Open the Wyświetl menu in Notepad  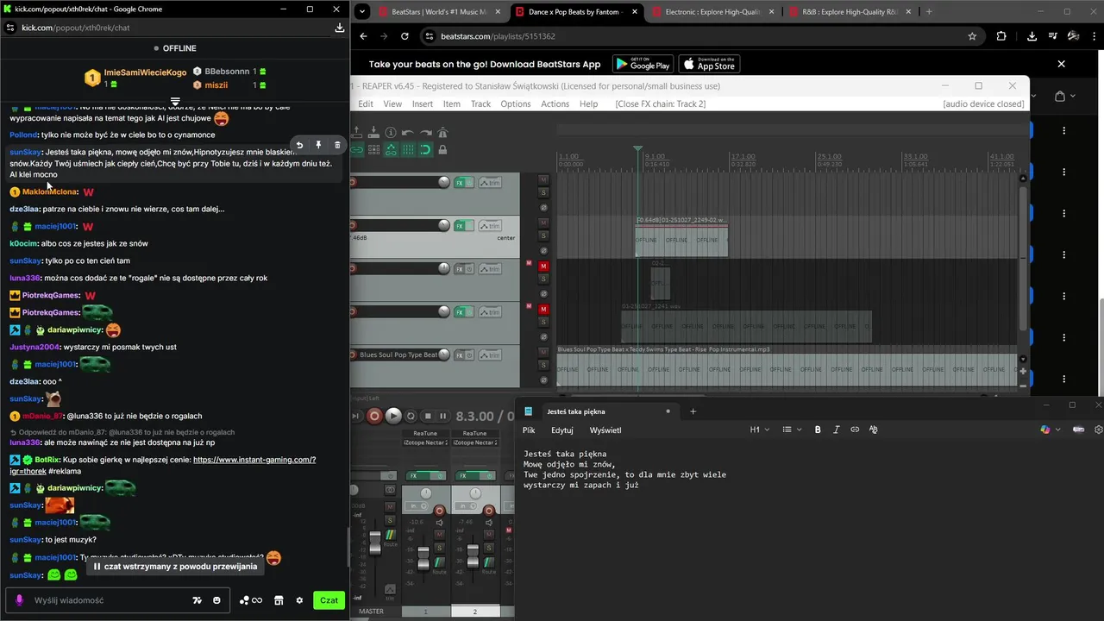(x=605, y=430)
